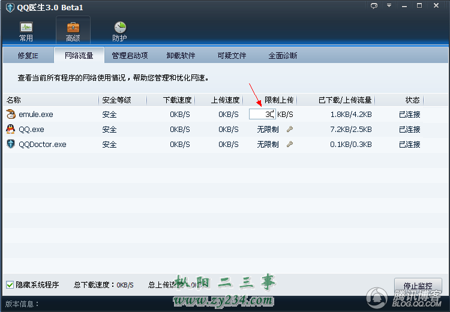Click the 7.2KB/2.5KB traffic value
Viewport: 450px width, 312px height.
click(351, 129)
